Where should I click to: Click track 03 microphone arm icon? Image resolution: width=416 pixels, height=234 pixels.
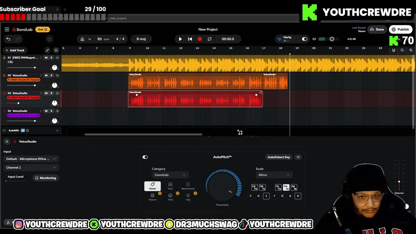4,93
